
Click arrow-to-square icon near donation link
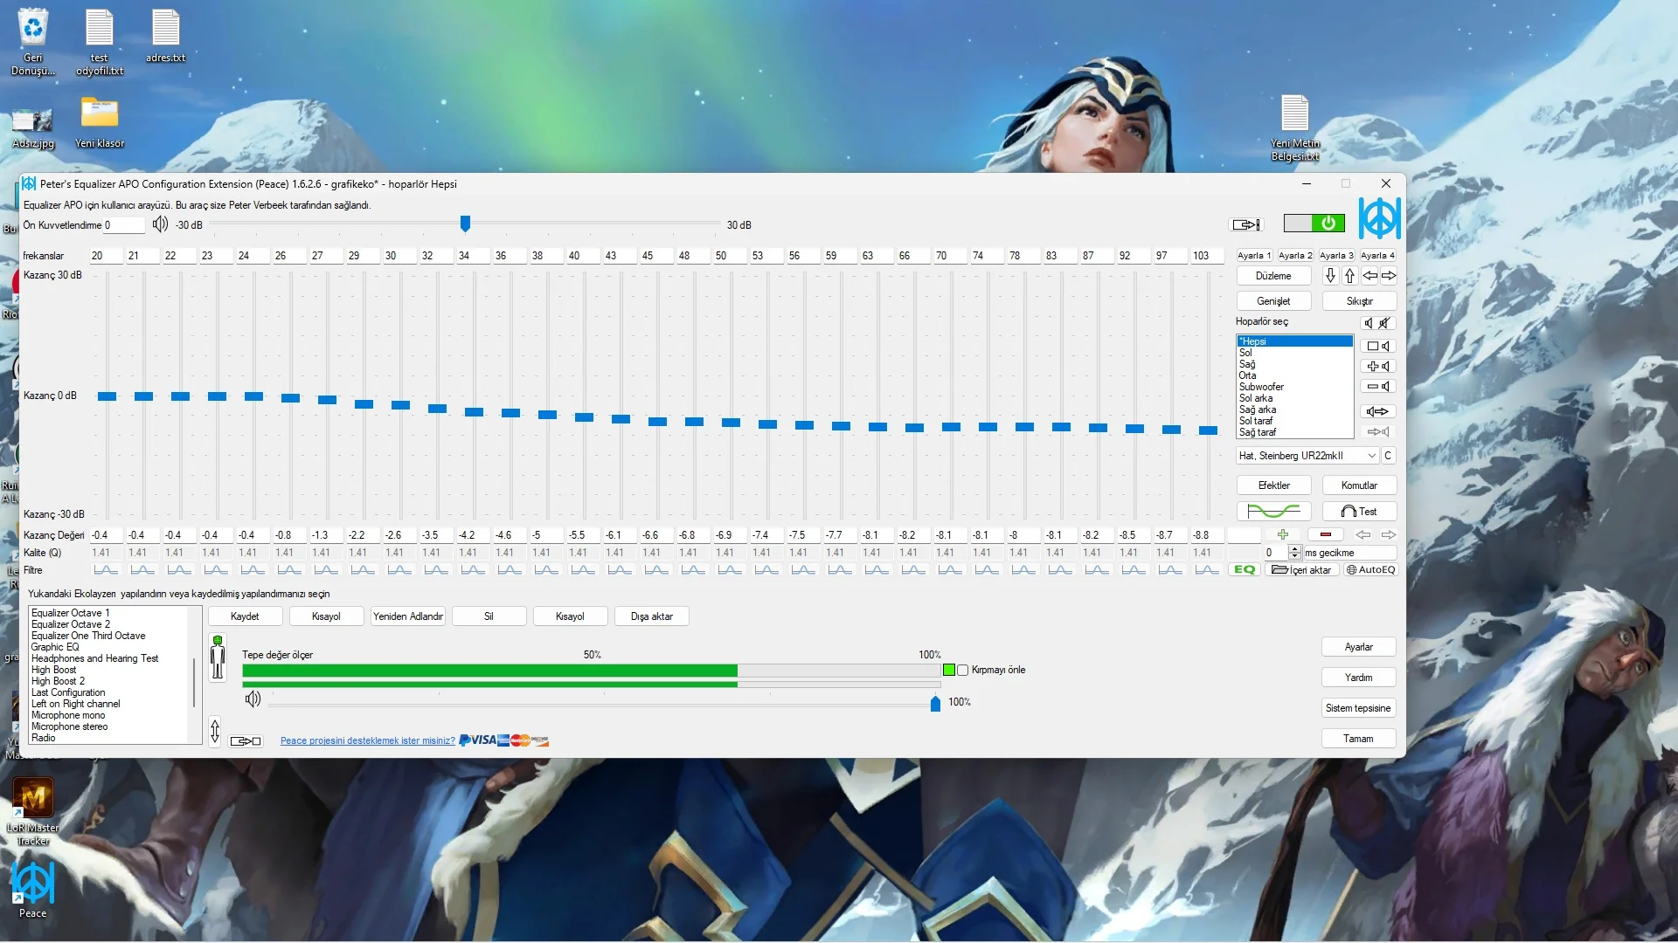click(x=246, y=741)
